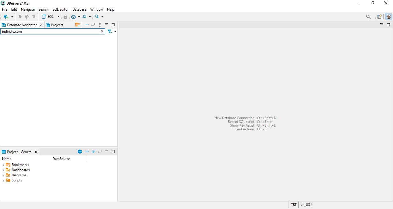The width and height of the screenshot is (393, 209).
Task: Click the gray quick-access search magnifier
Action: (x=368, y=17)
